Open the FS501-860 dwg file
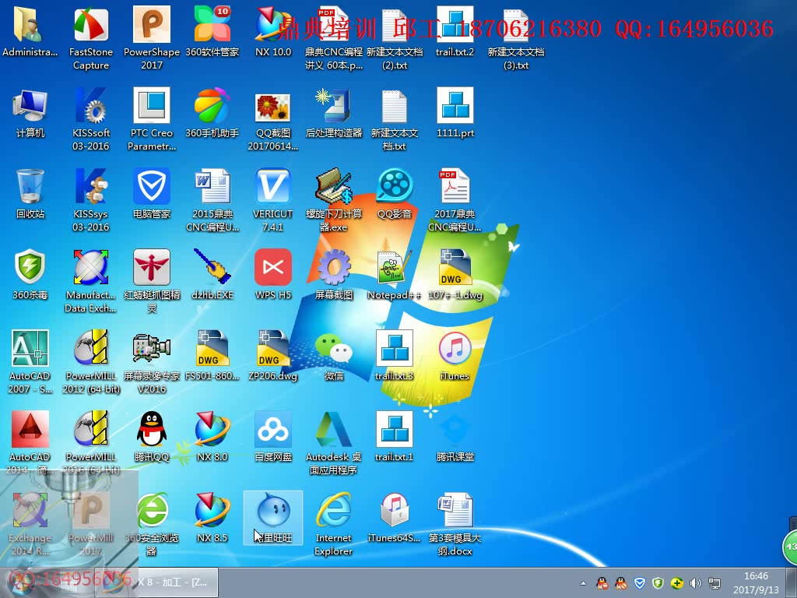Image resolution: width=797 pixels, height=598 pixels. [212, 355]
